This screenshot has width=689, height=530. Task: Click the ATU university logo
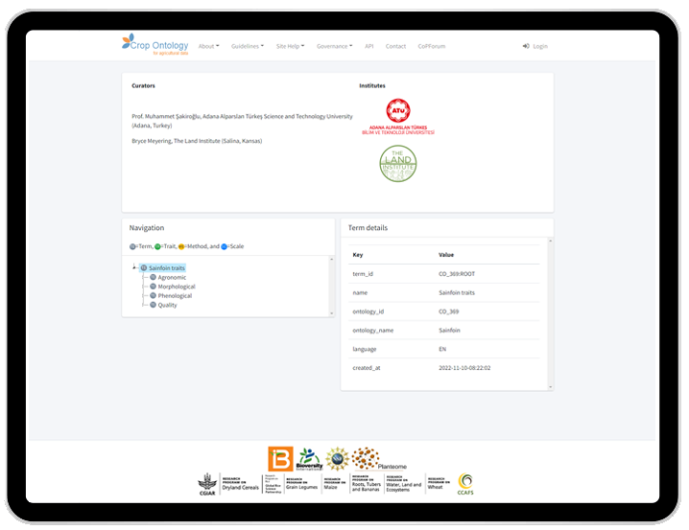398,117
